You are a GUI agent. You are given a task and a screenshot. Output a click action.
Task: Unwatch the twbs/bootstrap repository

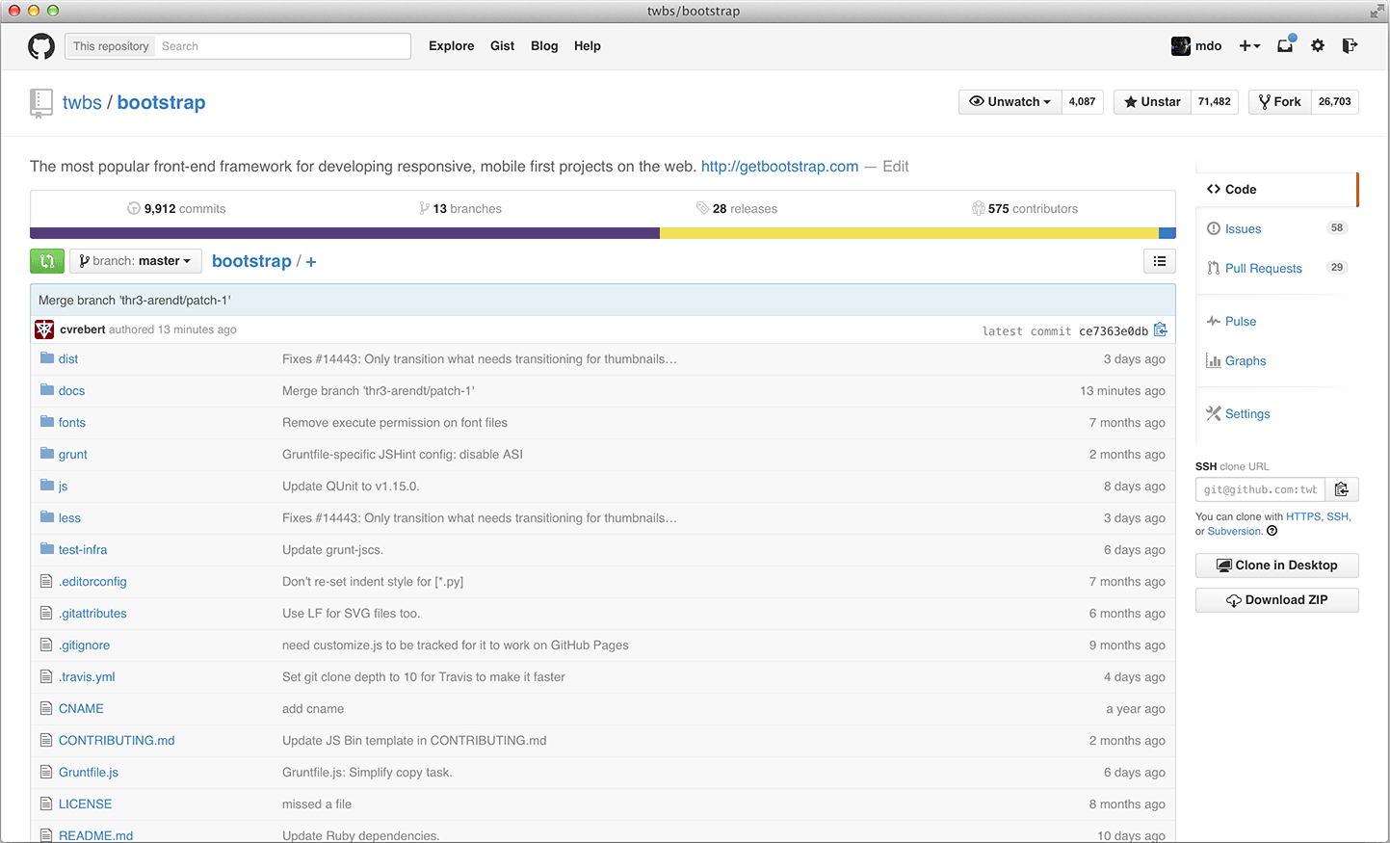click(1003, 101)
